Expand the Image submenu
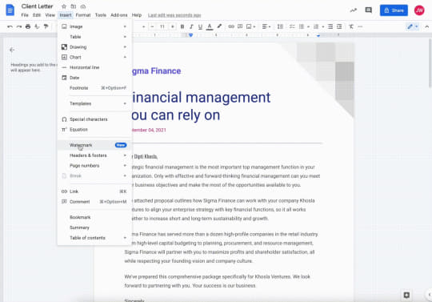 94,26
